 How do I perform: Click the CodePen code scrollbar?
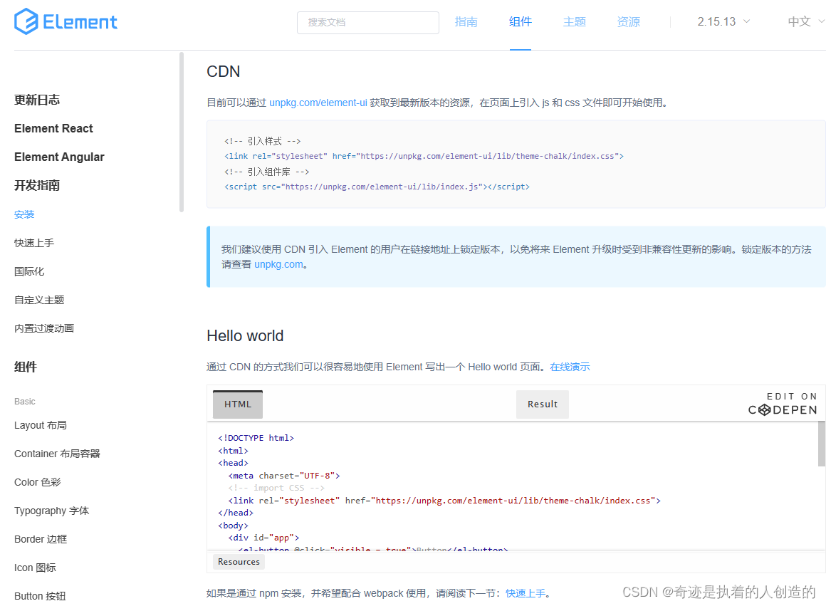pos(821,445)
